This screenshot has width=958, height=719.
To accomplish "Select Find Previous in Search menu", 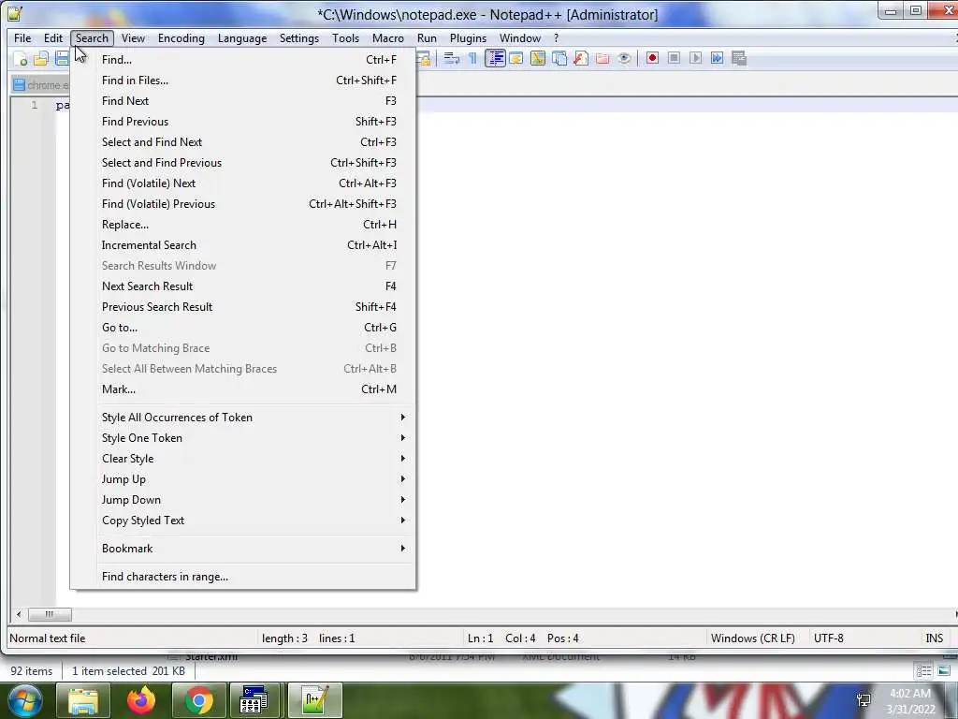I will tap(243, 121).
